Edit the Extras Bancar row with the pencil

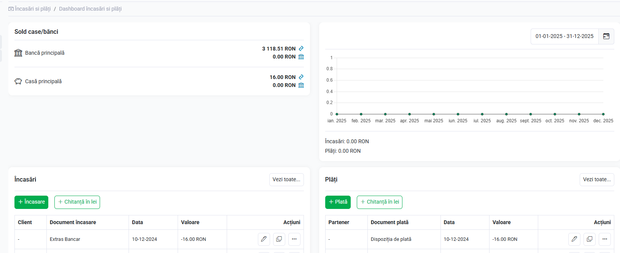(x=264, y=239)
